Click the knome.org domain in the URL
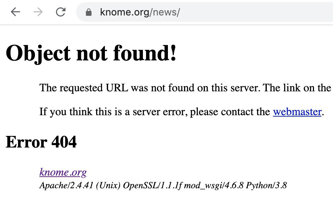The image size is (333, 203). point(125,13)
